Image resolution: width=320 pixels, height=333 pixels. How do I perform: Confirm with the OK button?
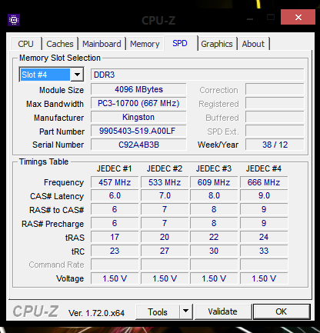click(x=282, y=311)
